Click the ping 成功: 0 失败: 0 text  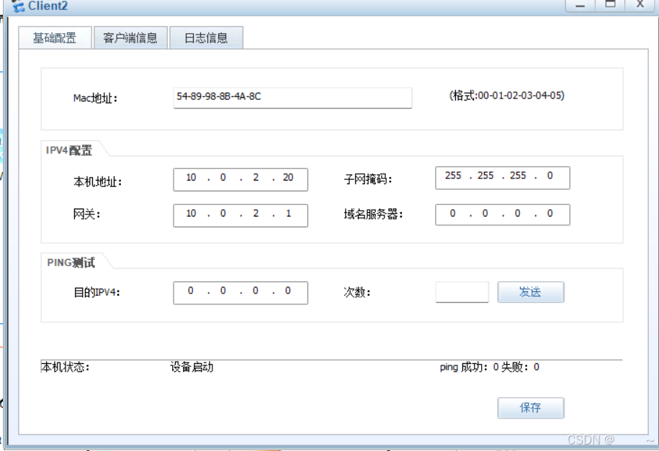tap(490, 367)
